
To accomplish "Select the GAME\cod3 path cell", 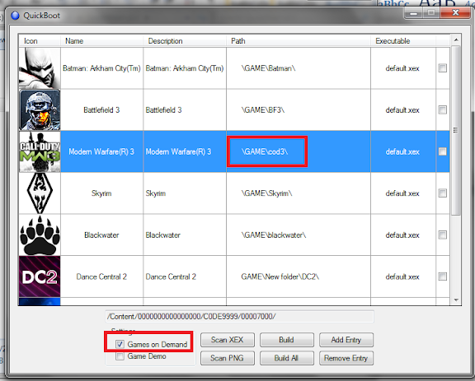I will [267, 151].
